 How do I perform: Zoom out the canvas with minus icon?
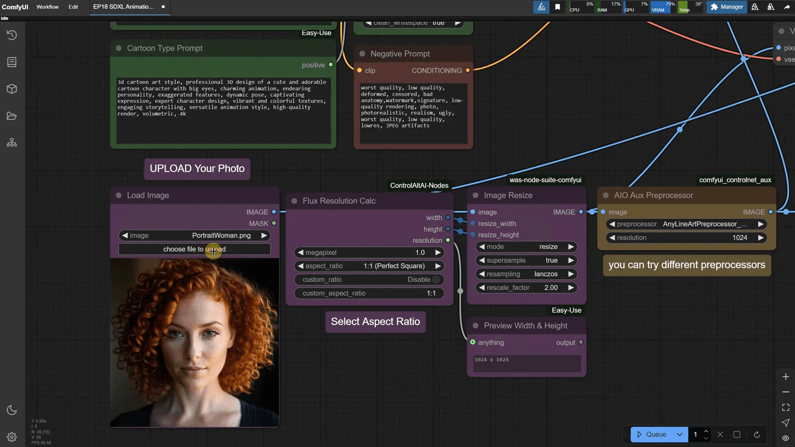[x=785, y=392]
